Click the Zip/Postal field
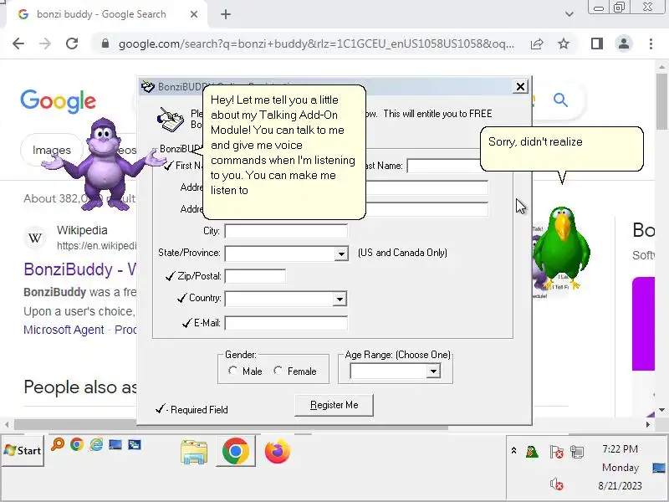The height and width of the screenshot is (502, 669). click(x=255, y=276)
